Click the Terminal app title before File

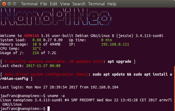29,4
